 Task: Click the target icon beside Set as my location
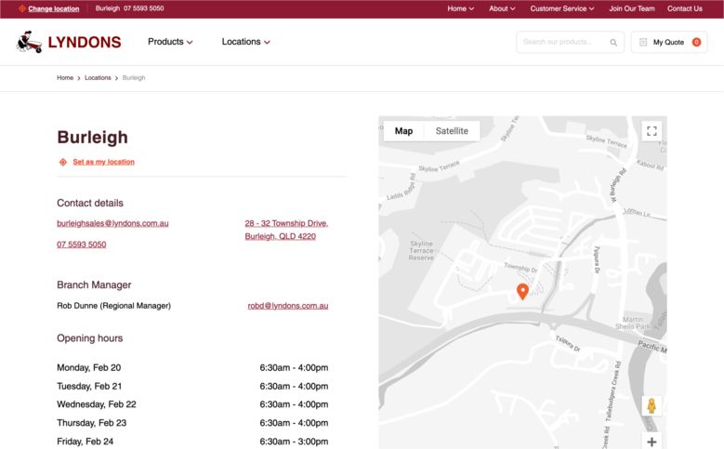(63, 162)
